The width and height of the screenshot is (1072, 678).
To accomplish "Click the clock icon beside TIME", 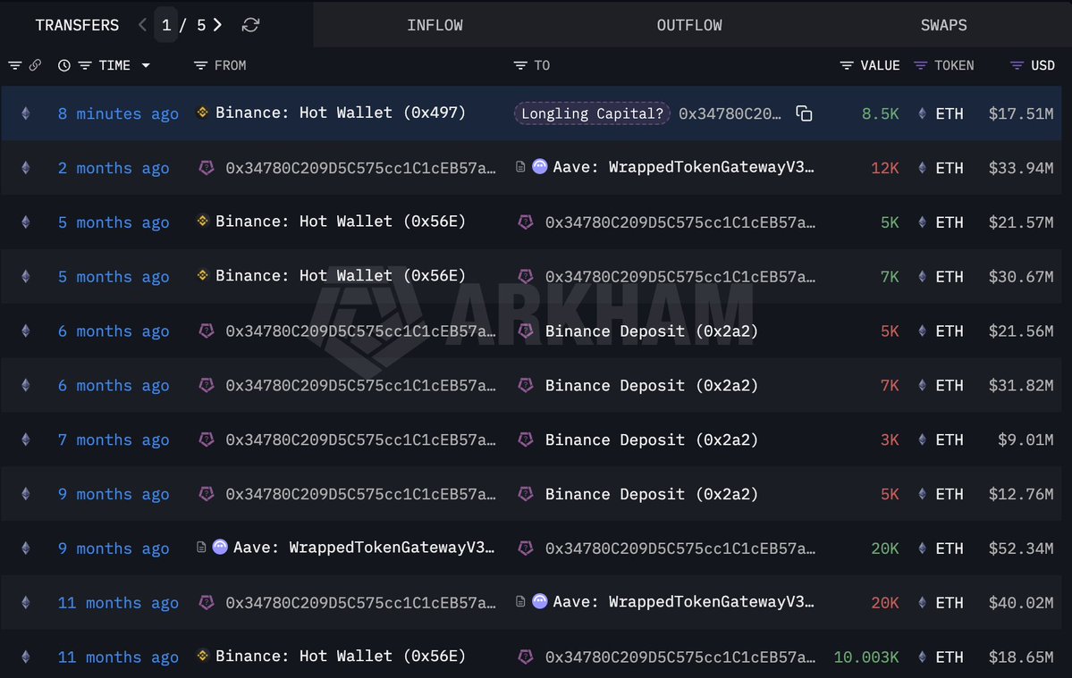I will point(64,65).
